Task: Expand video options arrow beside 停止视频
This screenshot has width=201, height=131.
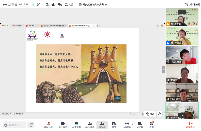Action: point(68,124)
